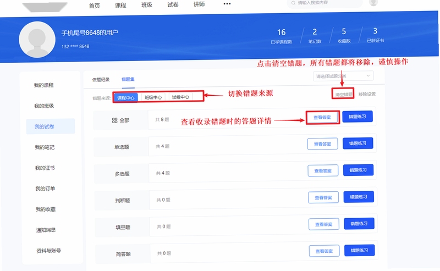This screenshot has height=271, width=440.
Task: Click 错题练习 in the 判断题 row
Action: [359, 197]
